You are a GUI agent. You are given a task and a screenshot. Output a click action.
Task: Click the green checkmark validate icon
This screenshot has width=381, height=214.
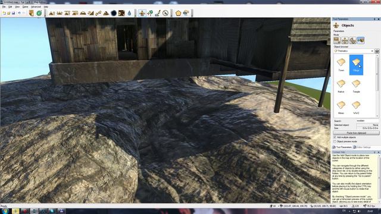pos(39,13)
